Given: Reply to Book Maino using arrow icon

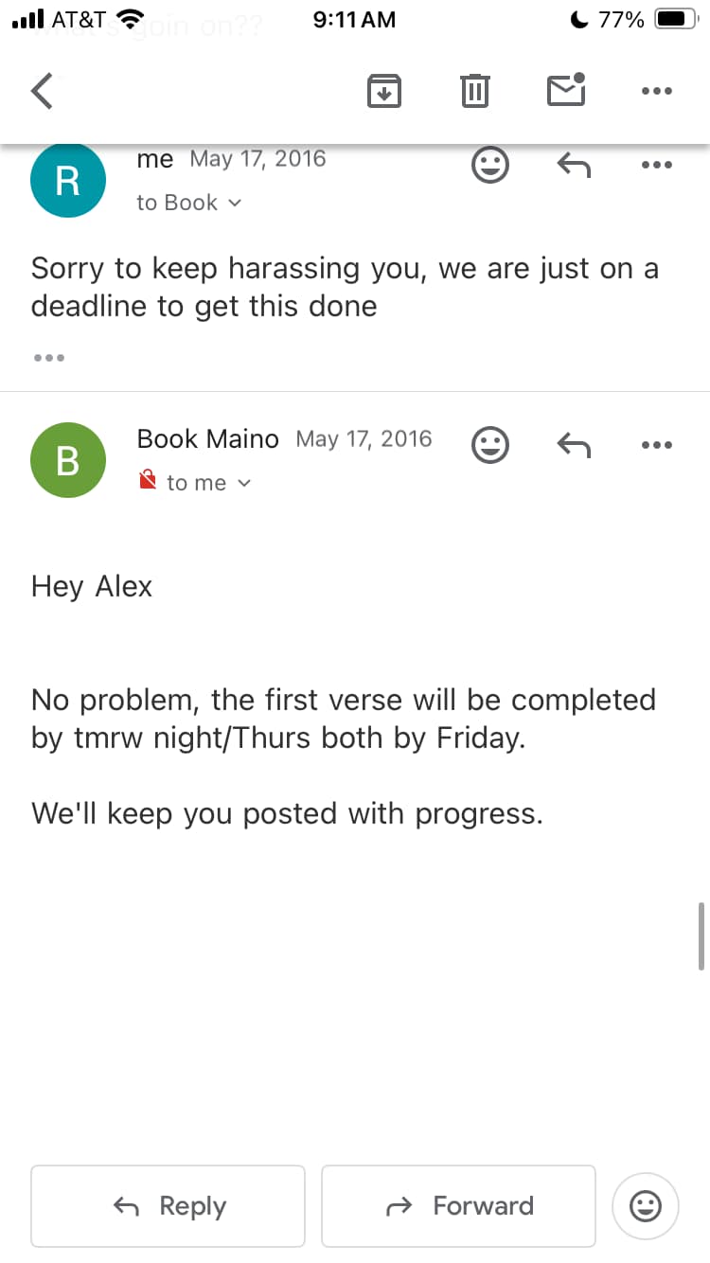Looking at the screenshot, I should (x=573, y=444).
